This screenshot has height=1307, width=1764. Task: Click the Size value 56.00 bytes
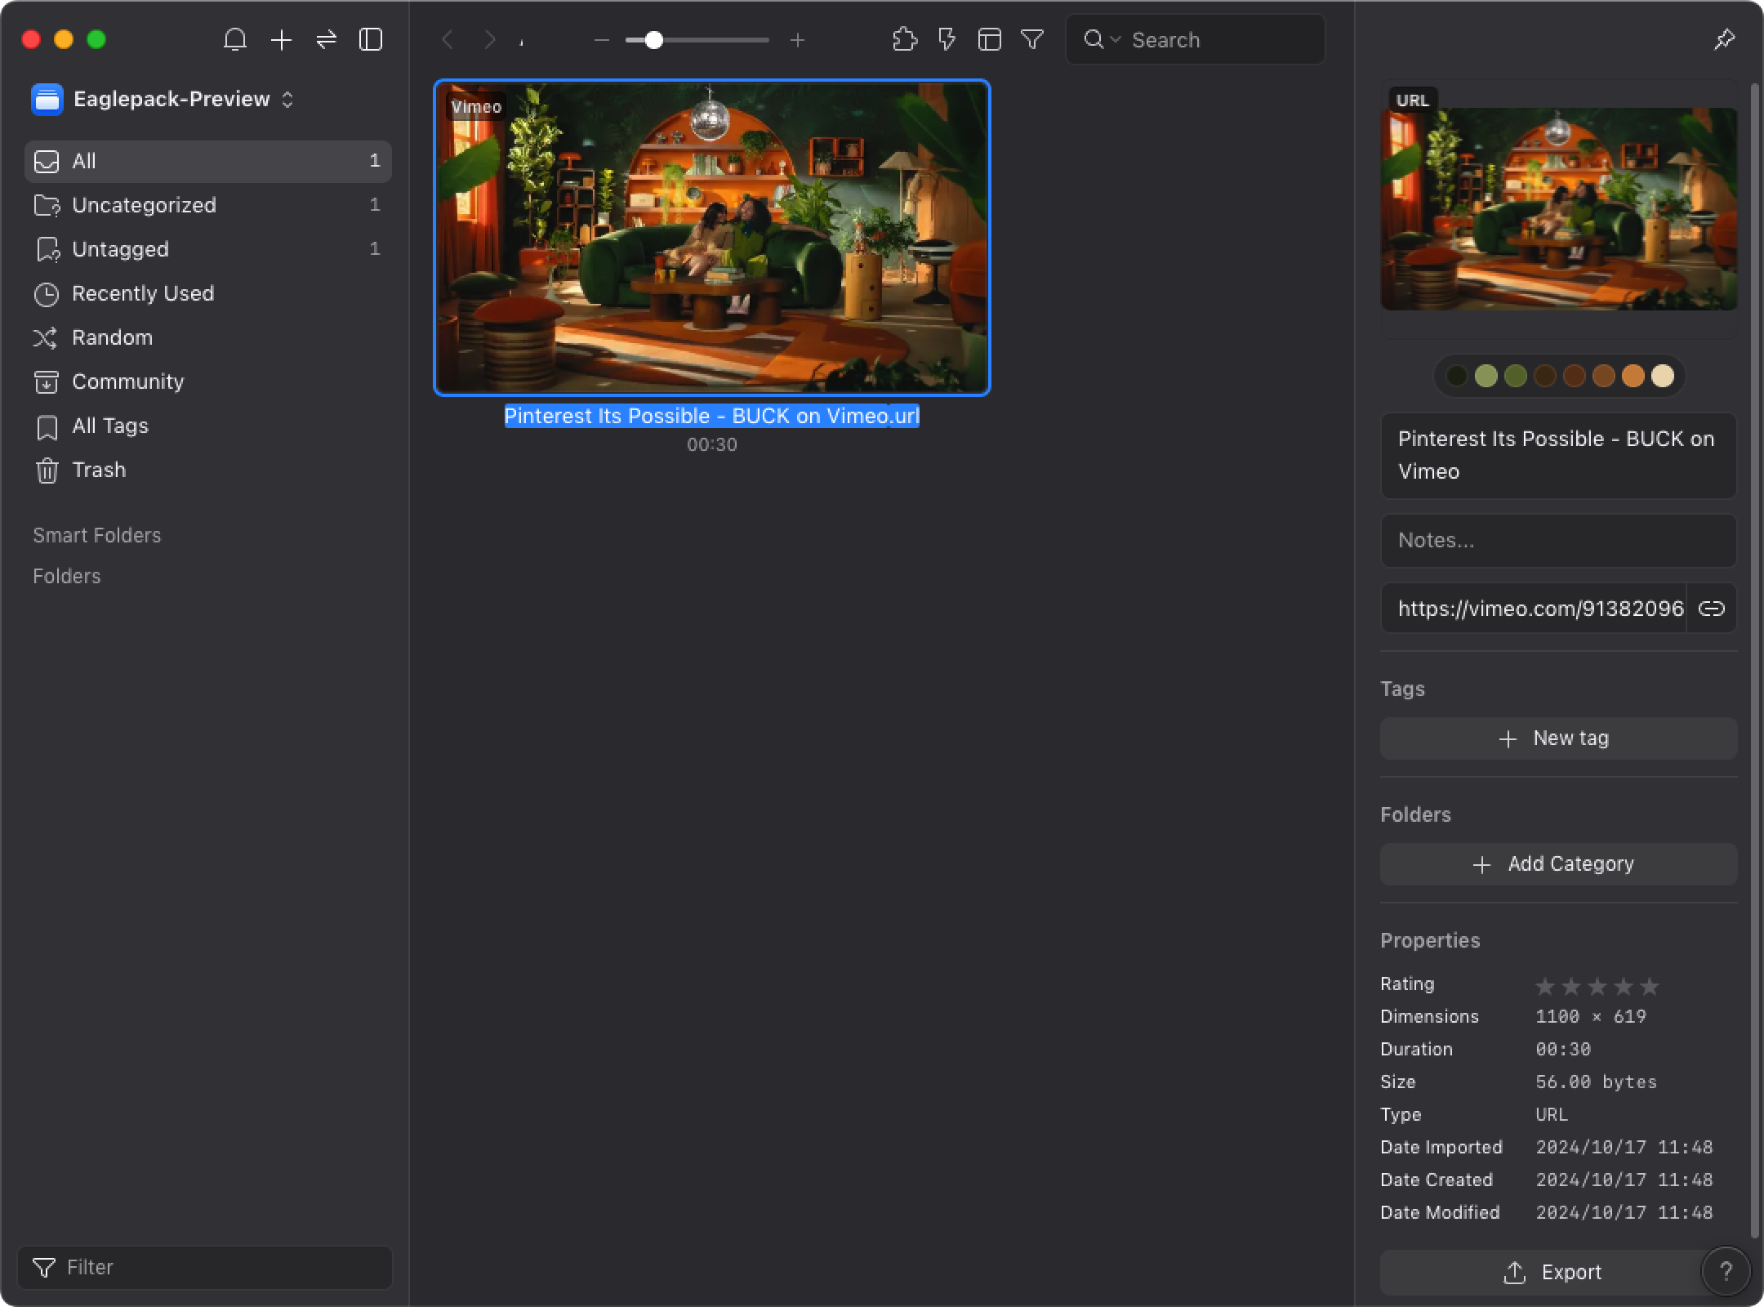coord(1597,1082)
